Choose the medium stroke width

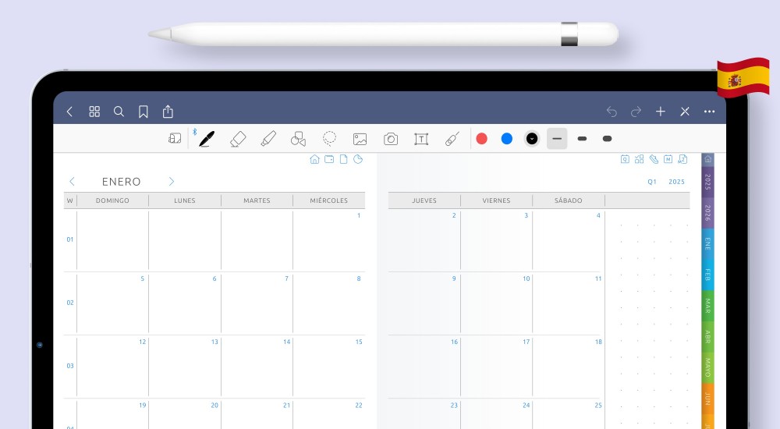pyautogui.click(x=582, y=139)
